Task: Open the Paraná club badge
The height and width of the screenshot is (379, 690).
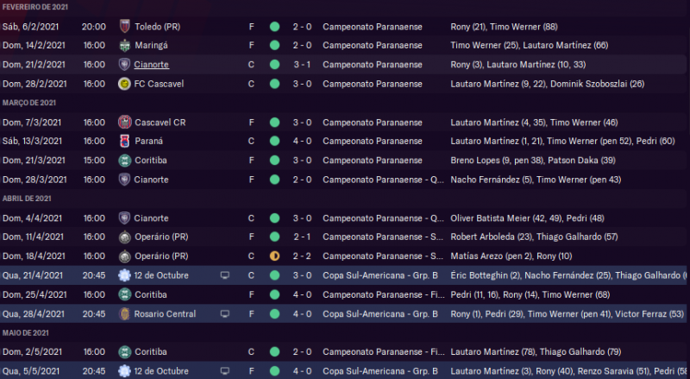Action: 124,142
